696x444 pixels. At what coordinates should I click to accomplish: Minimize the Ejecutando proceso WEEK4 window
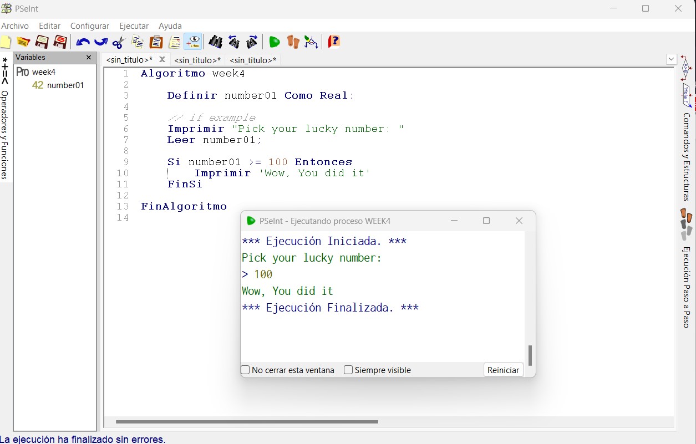(x=454, y=221)
